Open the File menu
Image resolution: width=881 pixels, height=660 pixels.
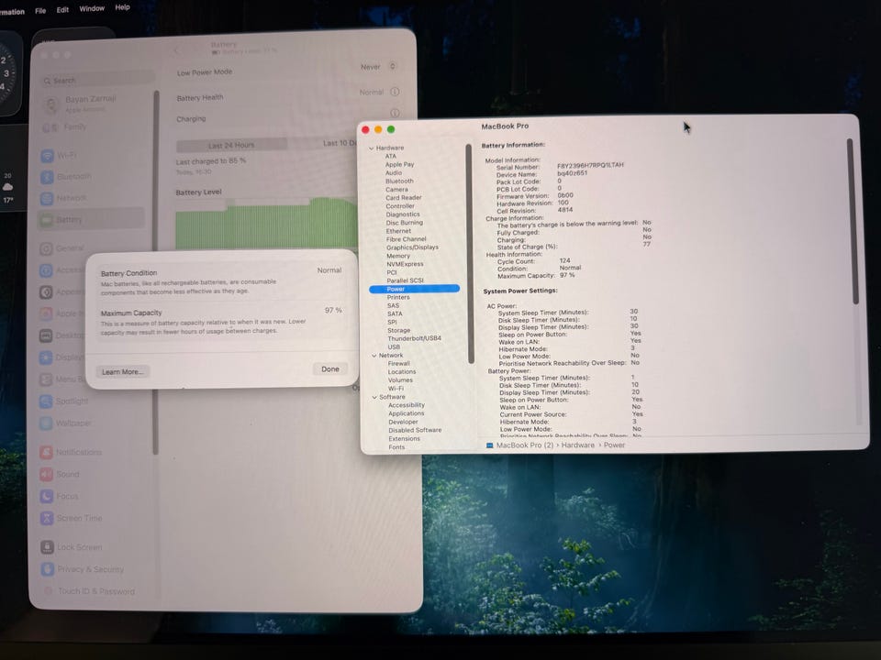click(40, 10)
